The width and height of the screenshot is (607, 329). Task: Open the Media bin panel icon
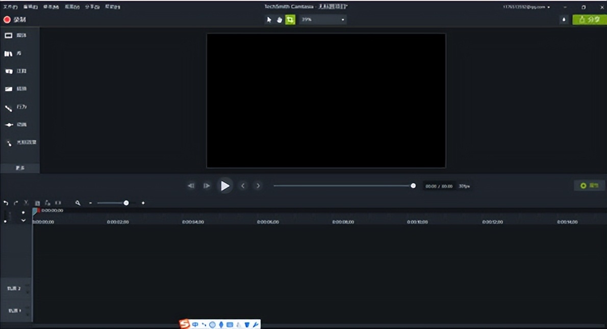coord(9,36)
